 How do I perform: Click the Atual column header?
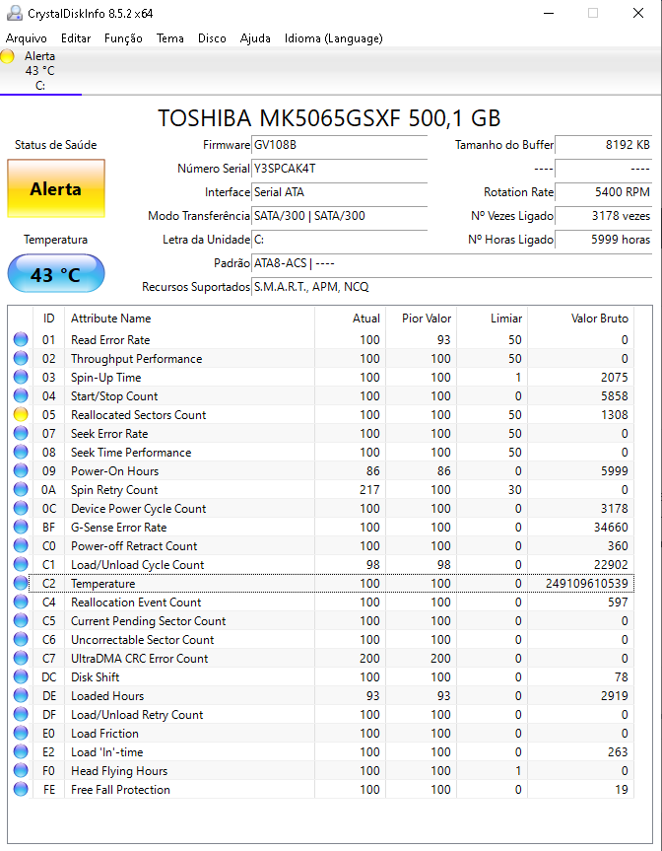[x=350, y=319]
